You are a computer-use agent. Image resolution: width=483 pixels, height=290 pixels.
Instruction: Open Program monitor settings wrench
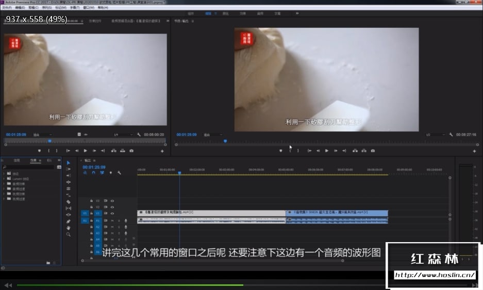pos(451,134)
